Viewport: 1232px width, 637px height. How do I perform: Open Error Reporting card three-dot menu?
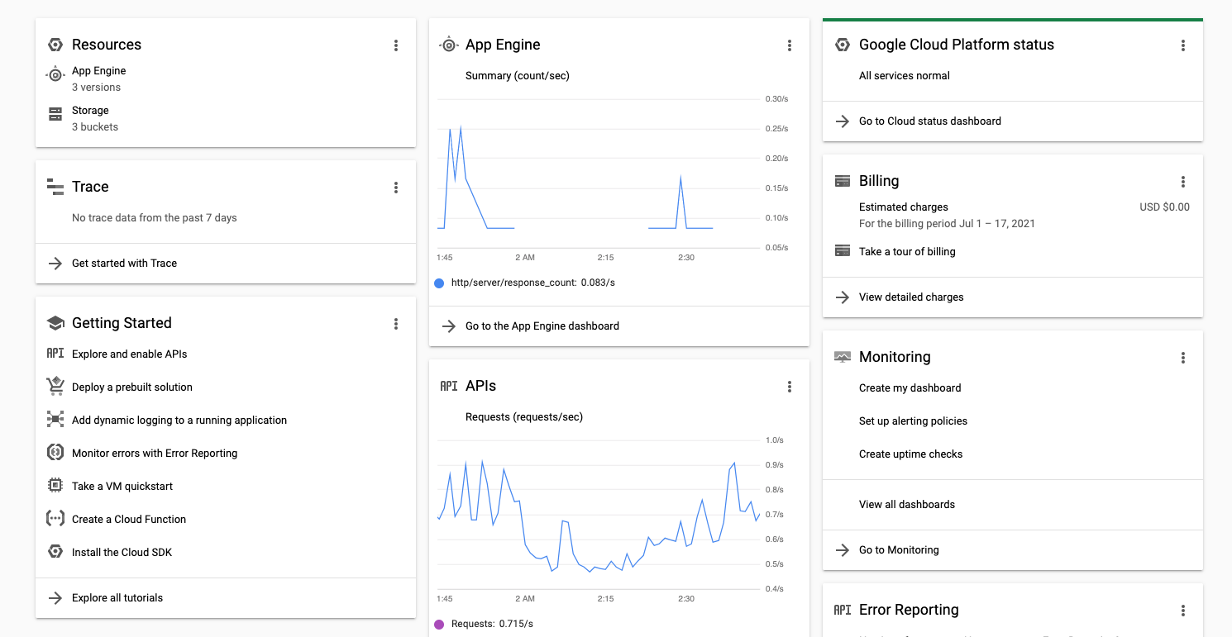point(1183,611)
